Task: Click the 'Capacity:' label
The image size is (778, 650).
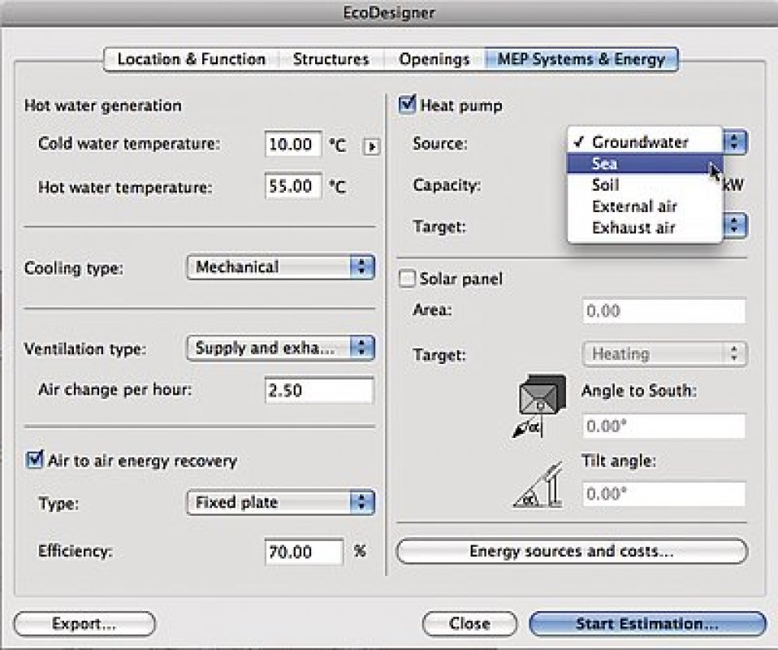Action: [447, 185]
